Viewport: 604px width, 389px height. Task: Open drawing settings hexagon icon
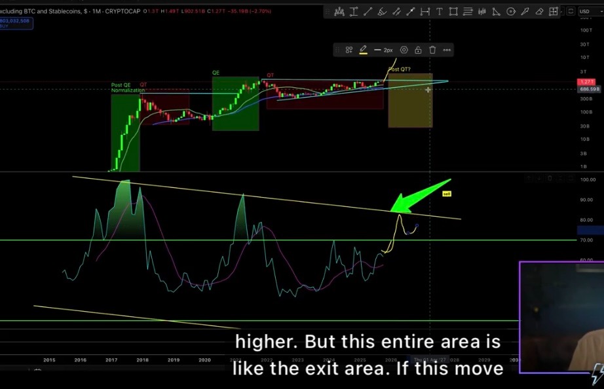404,50
